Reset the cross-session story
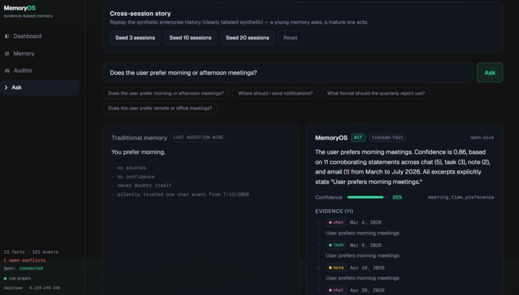The width and height of the screenshot is (519, 295). pyautogui.click(x=290, y=38)
